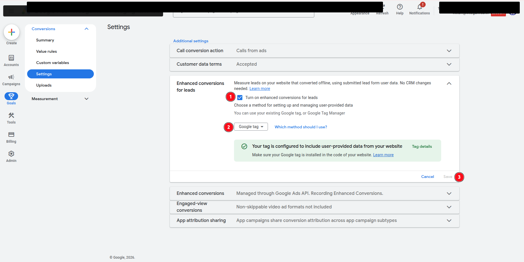Open the Tools wrench icon
The width and height of the screenshot is (524, 262).
(x=11, y=115)
